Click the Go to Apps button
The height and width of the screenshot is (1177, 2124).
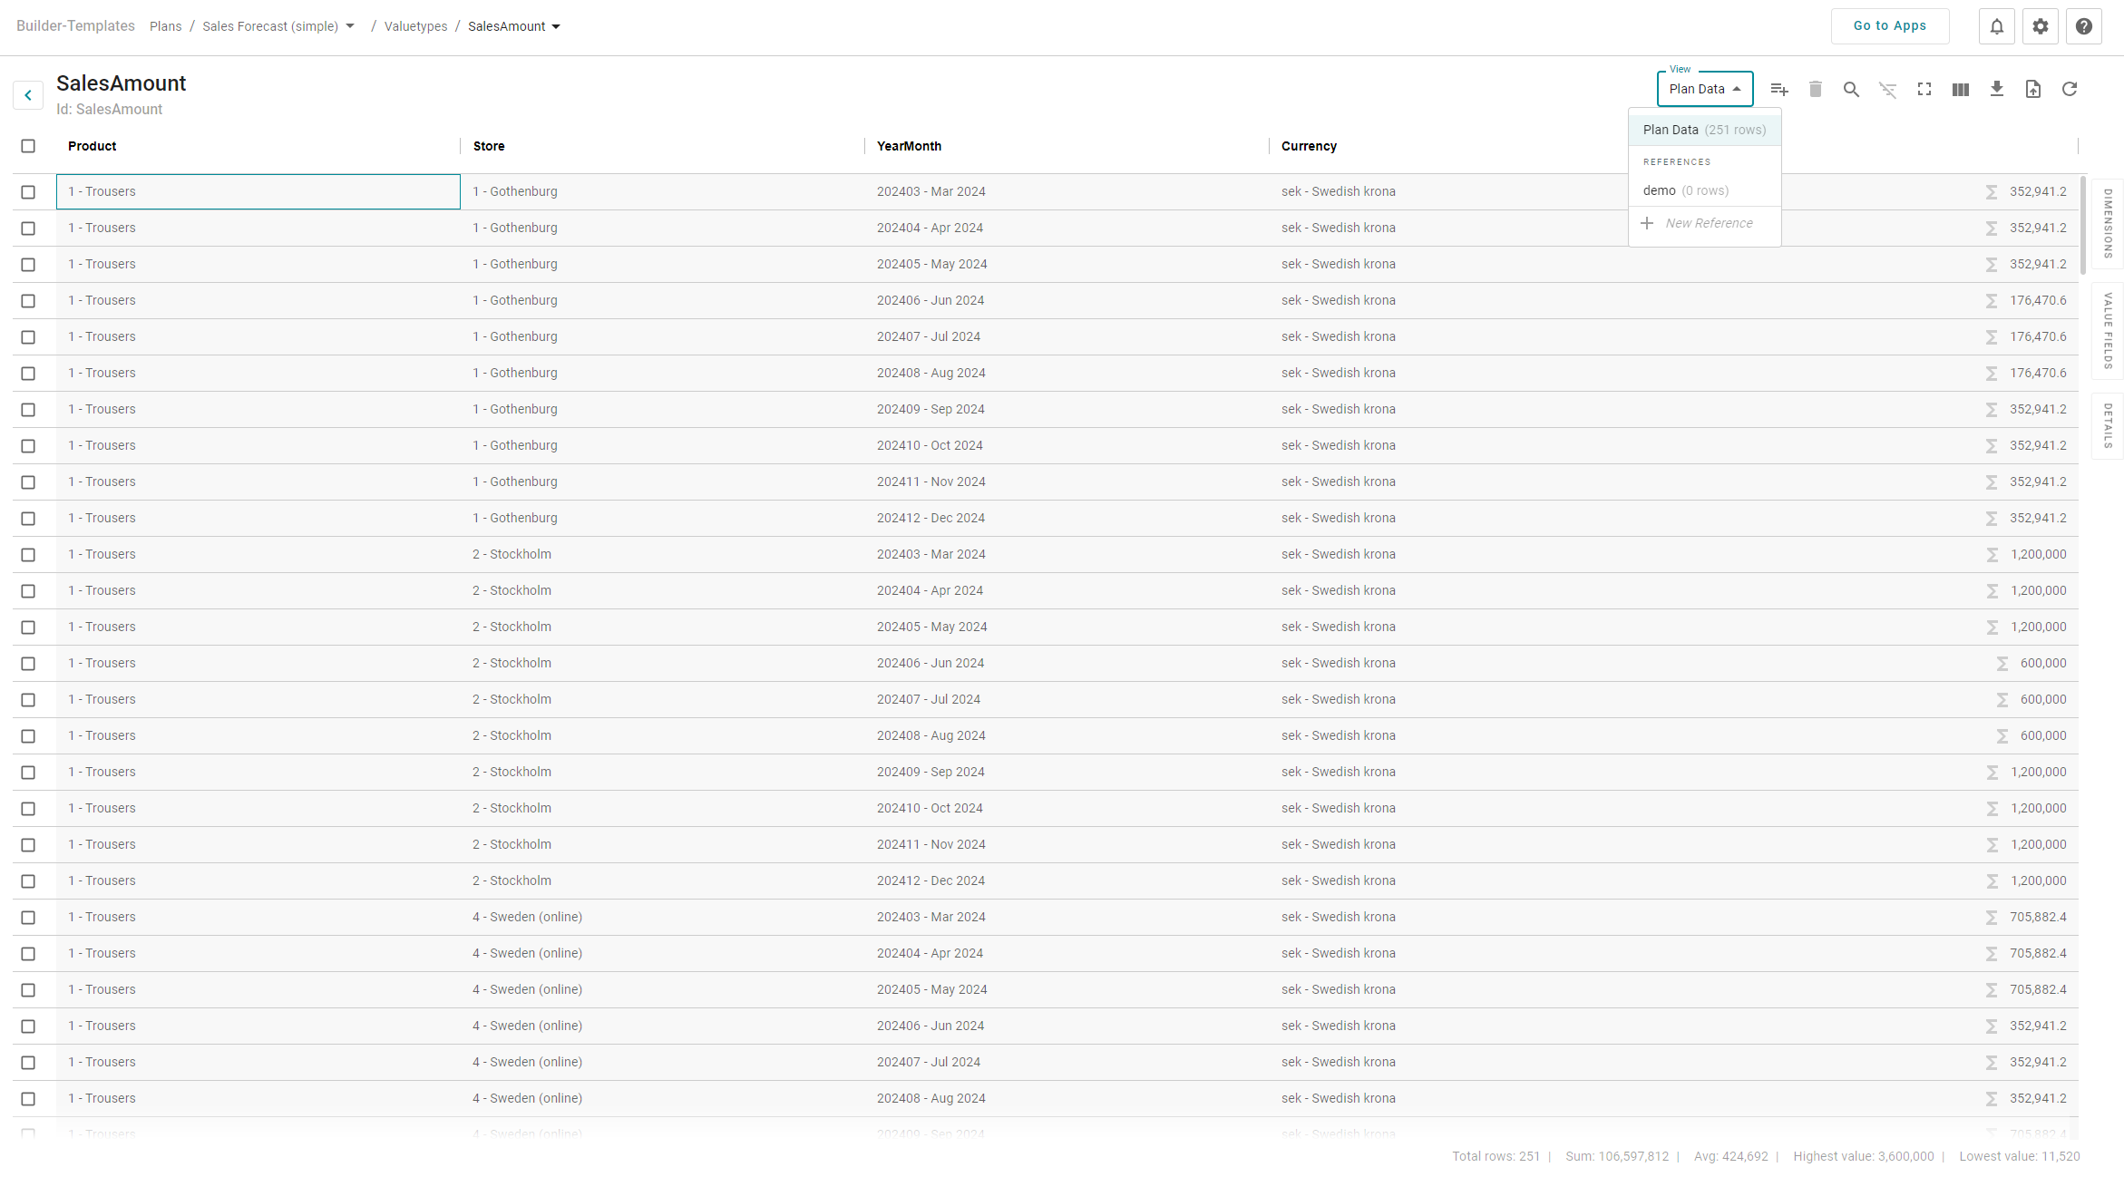coord(1889,26)
